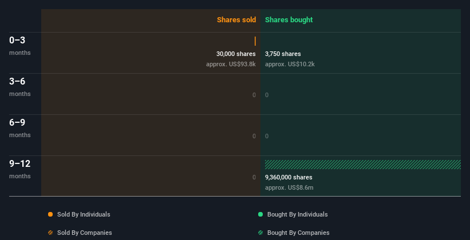Click the 9,360,000 shares bought value

[289, 177]
